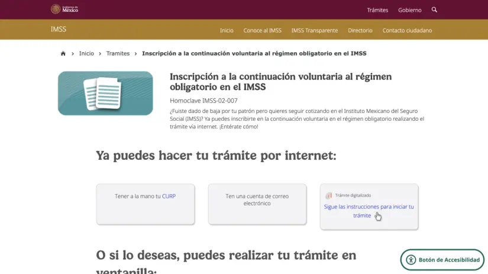Screen dimensions: 488x274
Task: Click the Gobierno de México logo
Action: coord(64,9)
